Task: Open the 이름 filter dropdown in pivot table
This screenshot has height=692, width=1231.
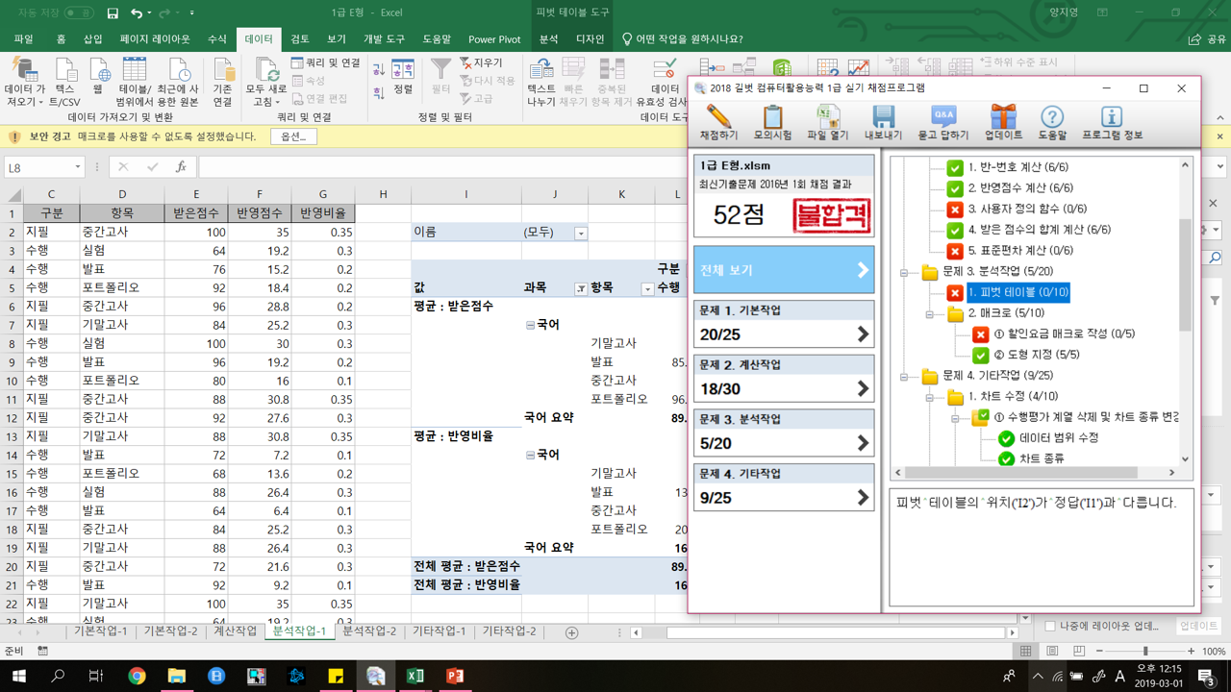Action: coord(581,233)
